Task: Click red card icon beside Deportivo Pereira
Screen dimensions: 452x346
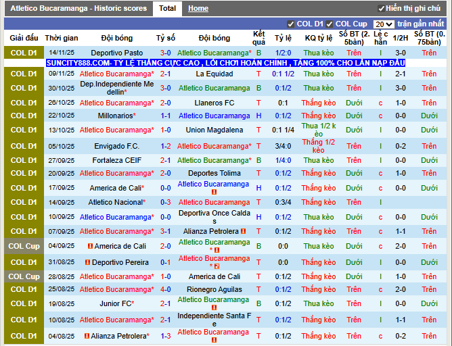Action: click(88, 262)
